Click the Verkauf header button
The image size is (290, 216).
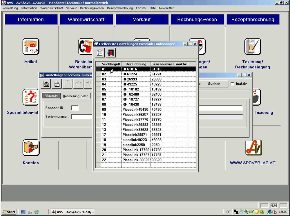click(142, 20)
